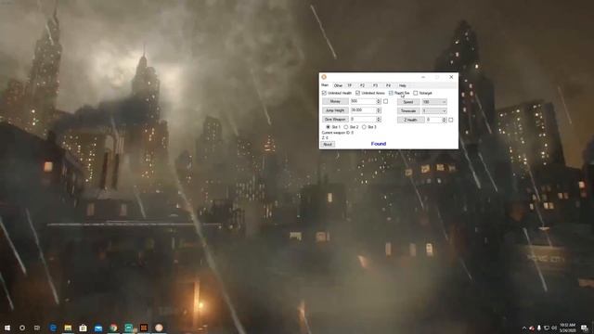Click the Money button
Viewport: 594px width, 334px height.
point(335,101)
